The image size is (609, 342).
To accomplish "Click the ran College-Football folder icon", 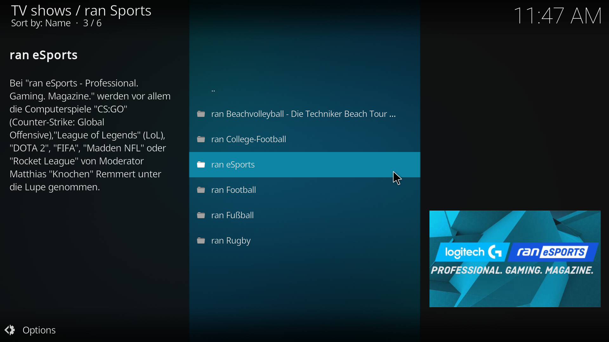I will click(x=201, y=140).
